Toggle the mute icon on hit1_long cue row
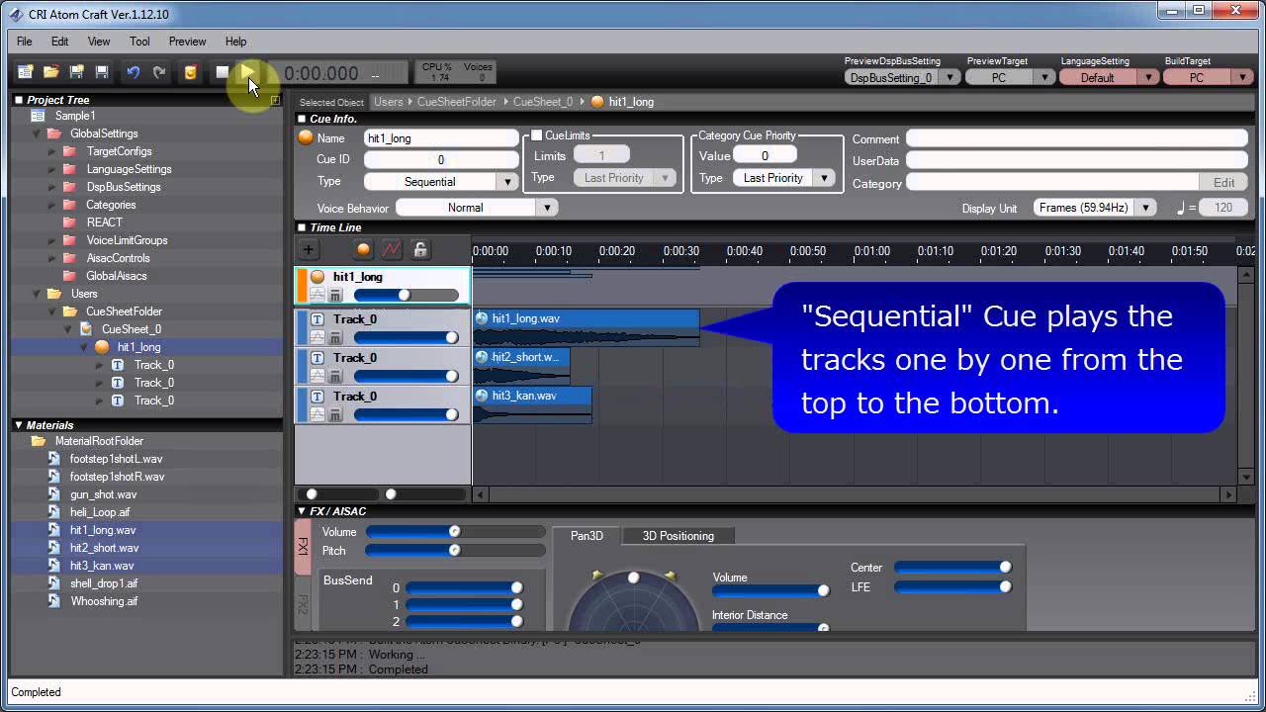 (335, 295)
